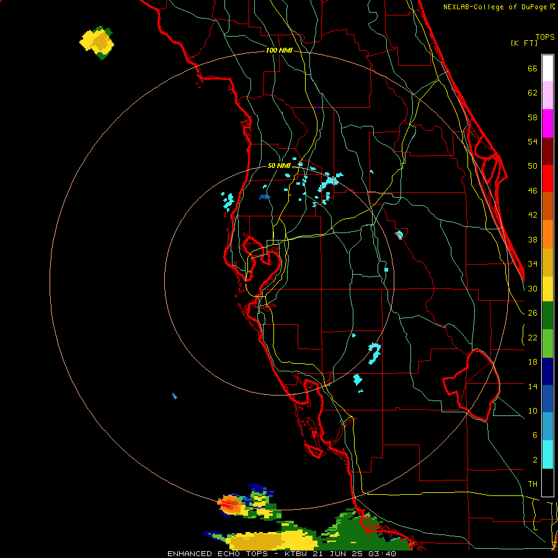Click the bright yellow legend color band
Viewport: 558px width, 558px height.
pos(547,289)
